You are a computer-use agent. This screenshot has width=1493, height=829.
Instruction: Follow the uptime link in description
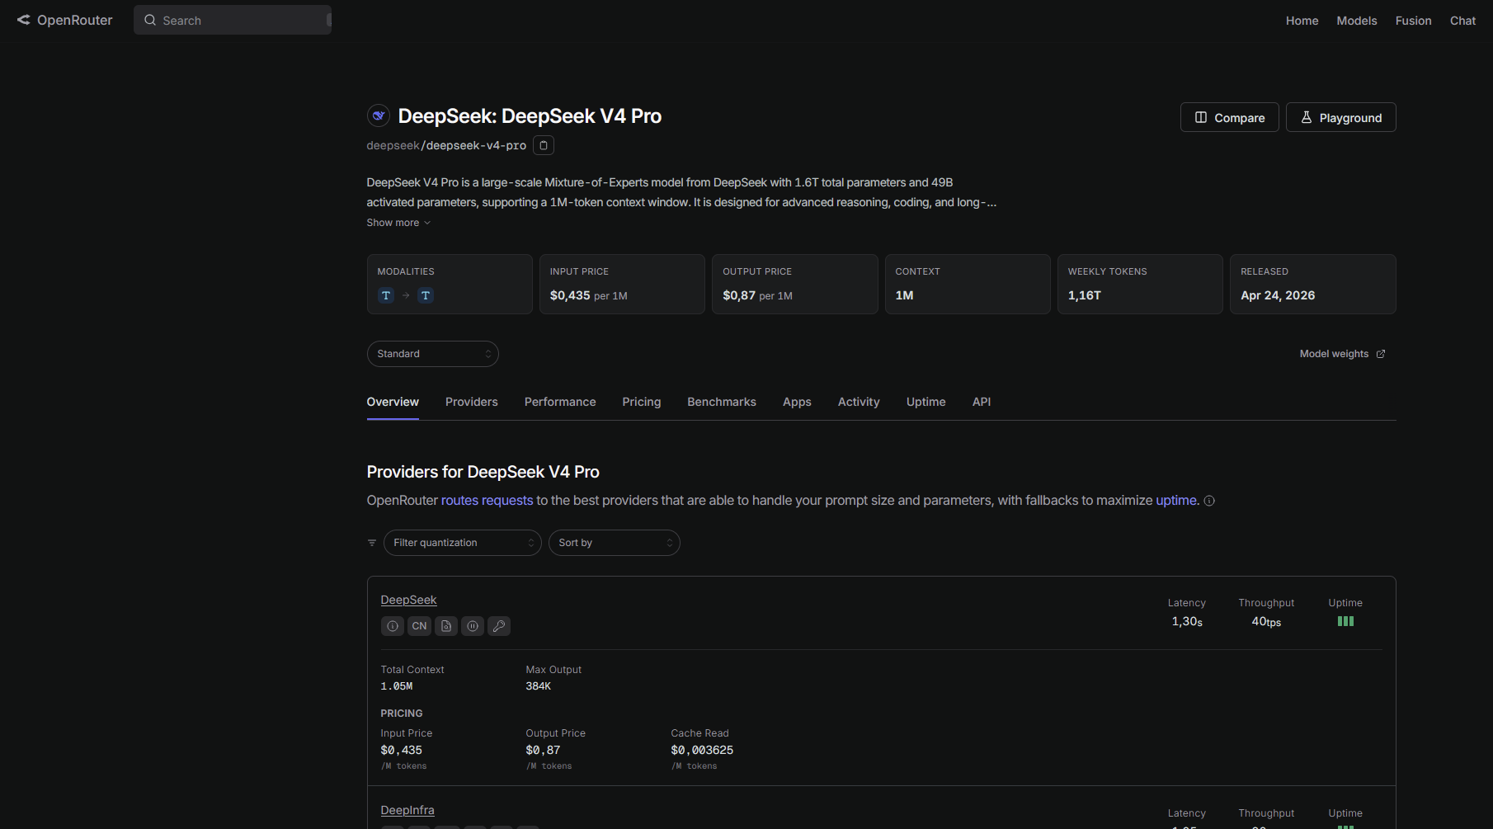point(1175,501)
